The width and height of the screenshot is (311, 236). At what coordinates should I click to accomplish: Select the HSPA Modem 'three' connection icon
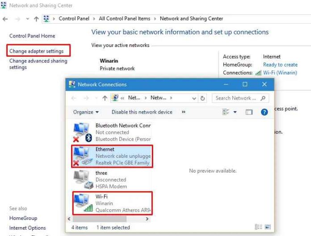82,180
